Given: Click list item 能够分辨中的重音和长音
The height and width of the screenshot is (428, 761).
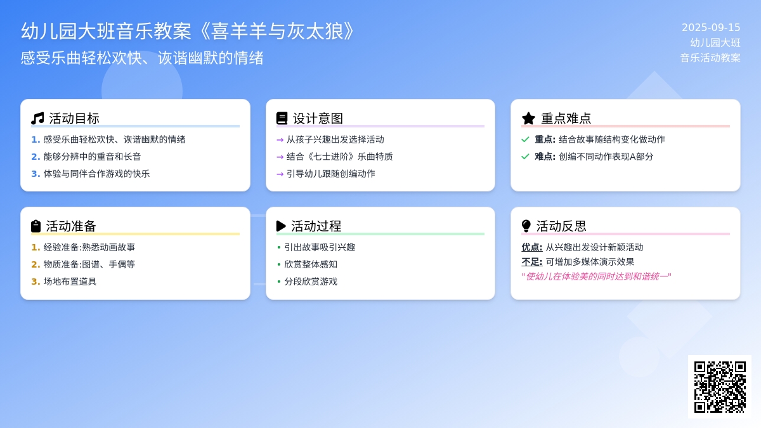Looking at the screenshot, I should (92, 157).
